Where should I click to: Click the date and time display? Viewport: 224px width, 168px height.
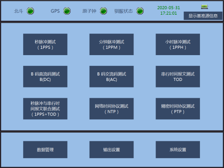tap(168, 10)
